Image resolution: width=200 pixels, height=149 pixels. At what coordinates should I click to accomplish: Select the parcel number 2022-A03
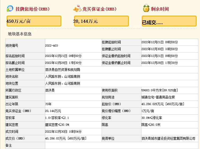pyautogui.click(x=51, y=46)
